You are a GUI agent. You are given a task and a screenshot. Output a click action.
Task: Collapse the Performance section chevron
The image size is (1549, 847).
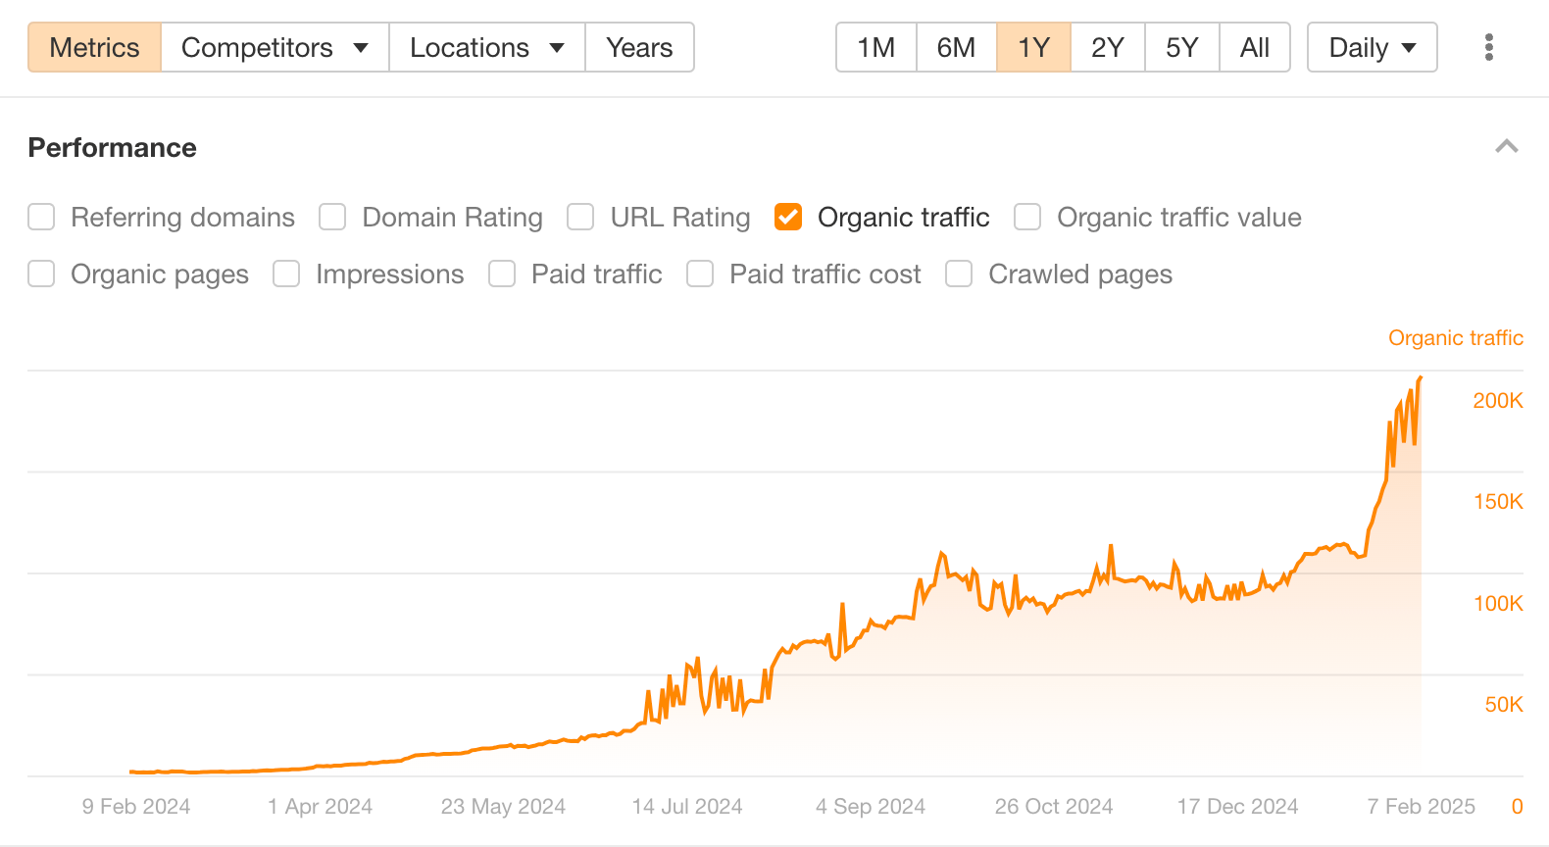point(1506,147)
